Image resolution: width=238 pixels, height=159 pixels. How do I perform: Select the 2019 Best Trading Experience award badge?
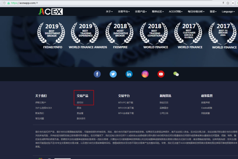click(x=85, y=34)
